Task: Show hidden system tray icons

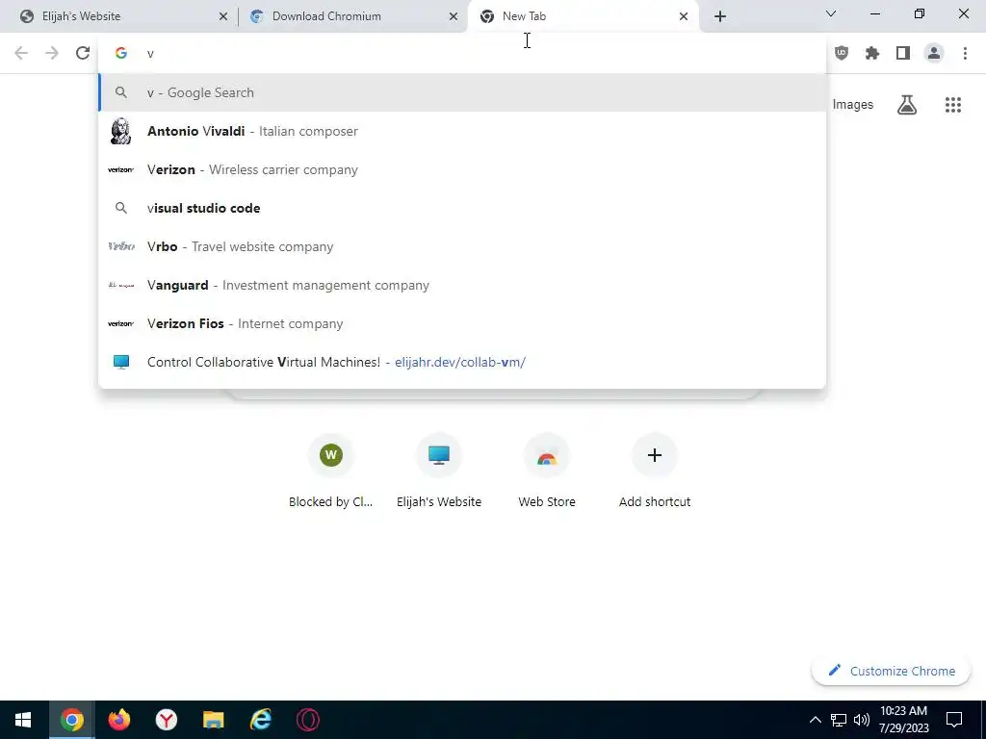Action: tap(815, 720)
